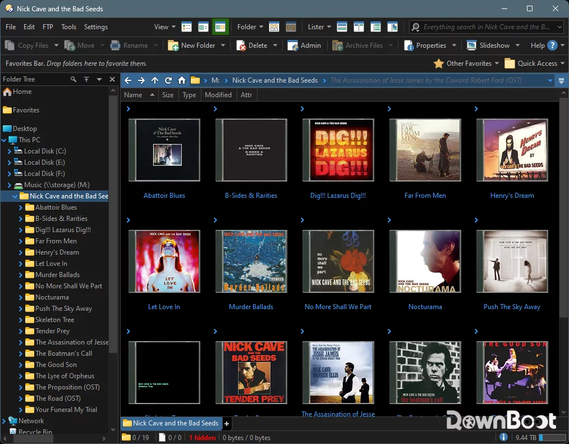Image resolution: width=569 pixels, height=444 pixels.
Task: Toggle Flat View icon beside Folder menu
Action: tap(274, 27)
